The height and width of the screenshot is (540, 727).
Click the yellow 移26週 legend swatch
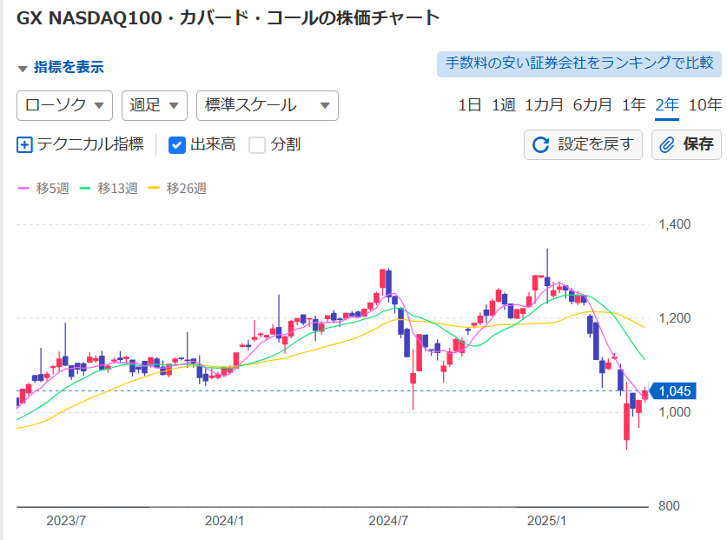[154, 188]
